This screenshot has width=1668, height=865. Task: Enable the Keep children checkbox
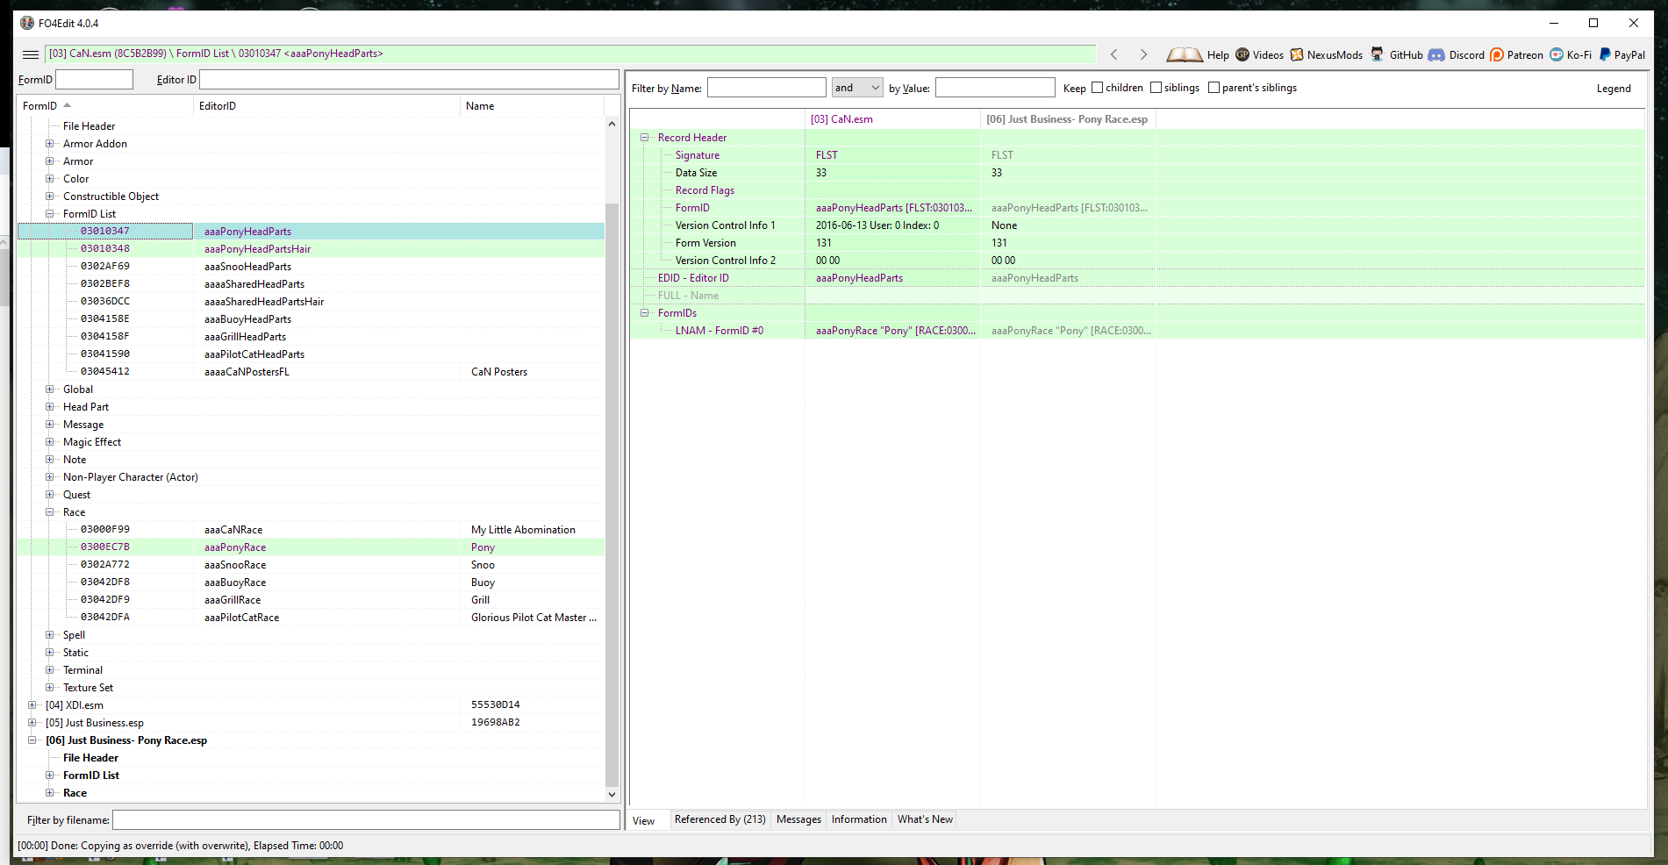(1097, 88)
